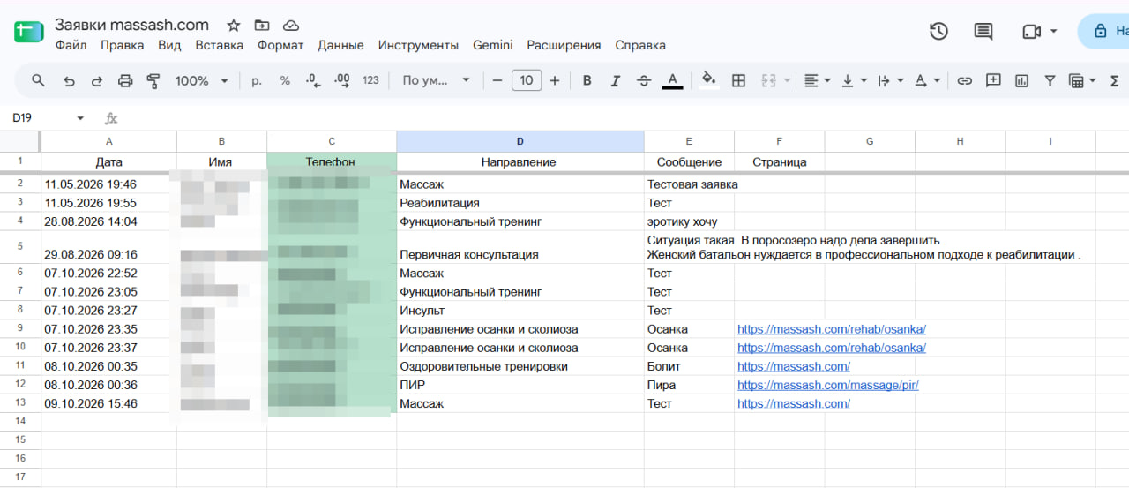Select column D header

pos(520,141)
